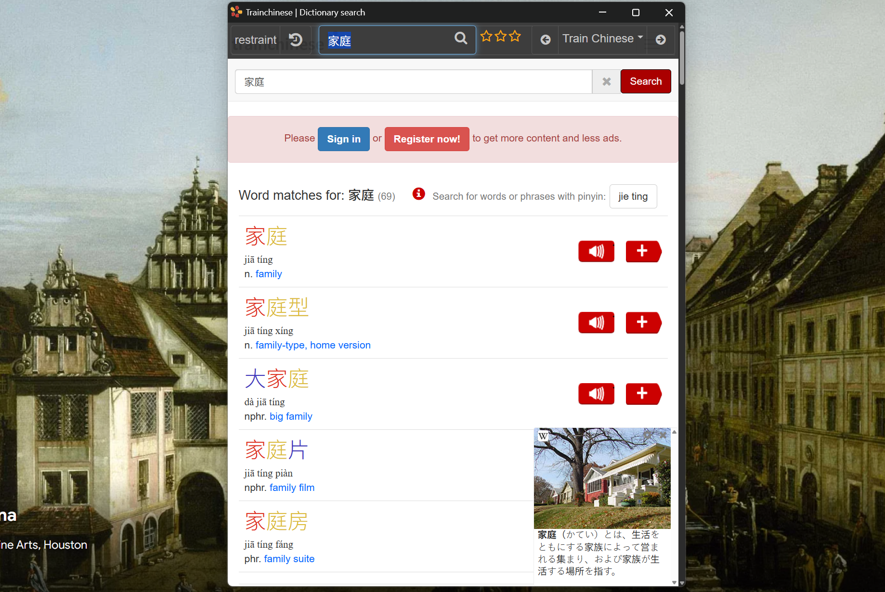Play audio for 家庭 (jiā tíng)
This screenshot has width=885, height=592.
pos(596,251)
